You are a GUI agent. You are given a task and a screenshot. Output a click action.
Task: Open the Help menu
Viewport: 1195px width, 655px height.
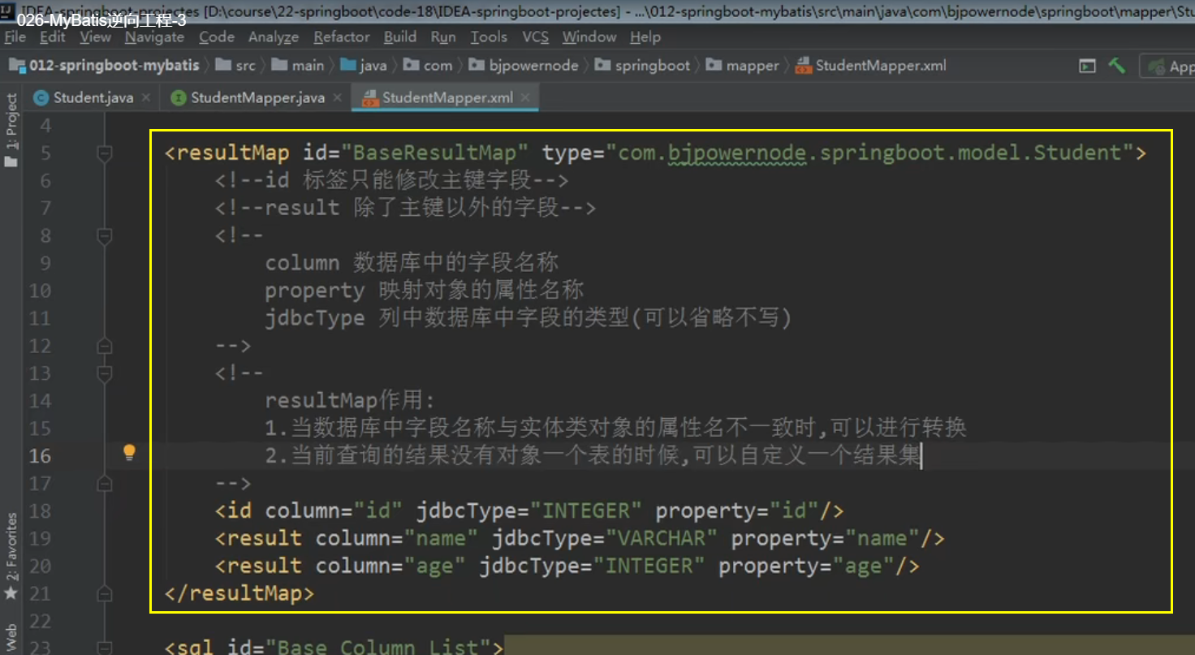(645, 37)
